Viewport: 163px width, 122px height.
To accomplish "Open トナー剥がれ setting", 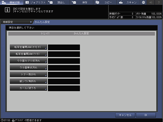I will (28, 74).
